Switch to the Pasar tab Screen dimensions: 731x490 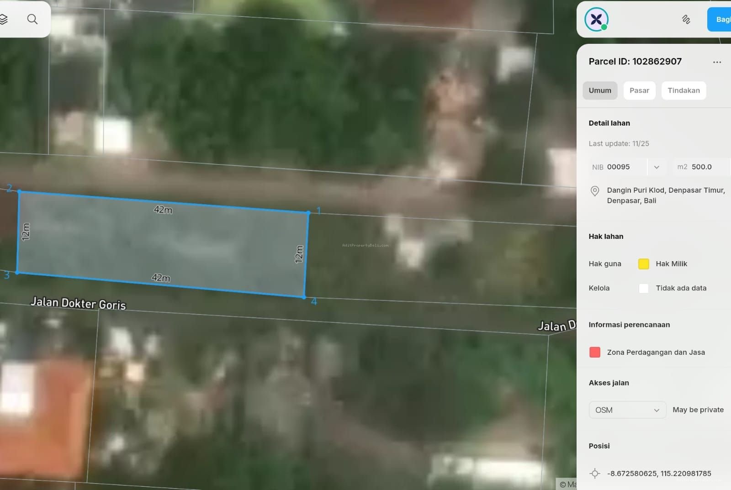[x=639, y=90]
